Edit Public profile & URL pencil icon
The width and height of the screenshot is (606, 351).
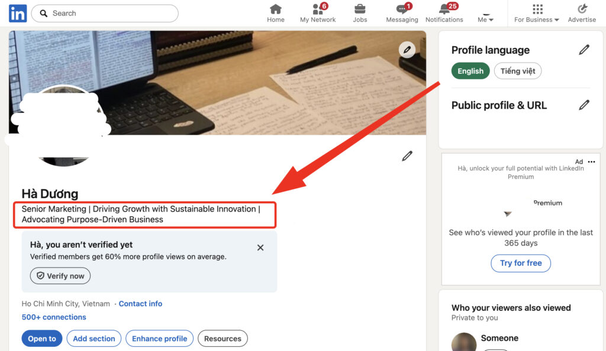584,105
